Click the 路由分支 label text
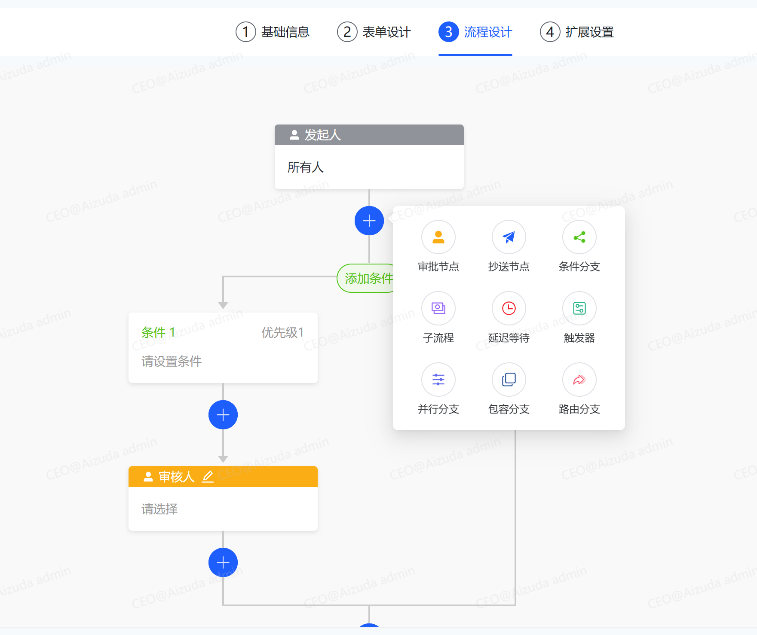The height and width of the screenshot is (635, 757). pyautogui.click(x=579, y=409)
